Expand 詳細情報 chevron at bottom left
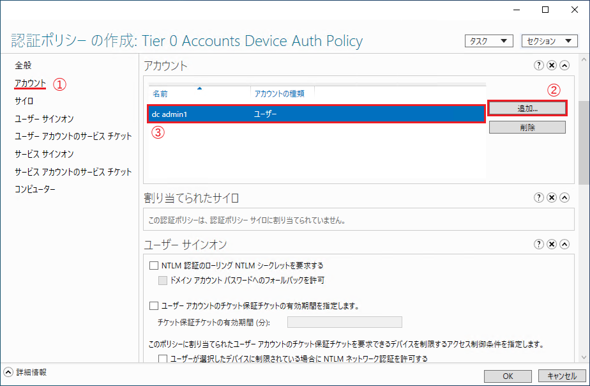Image resolution: width=590 pixels, height=386 pixels. [8, 372]
